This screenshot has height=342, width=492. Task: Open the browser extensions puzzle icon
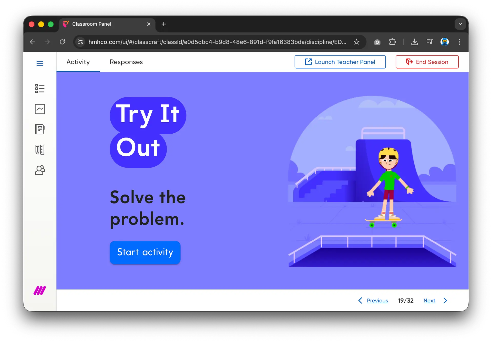tap(392, 42)
